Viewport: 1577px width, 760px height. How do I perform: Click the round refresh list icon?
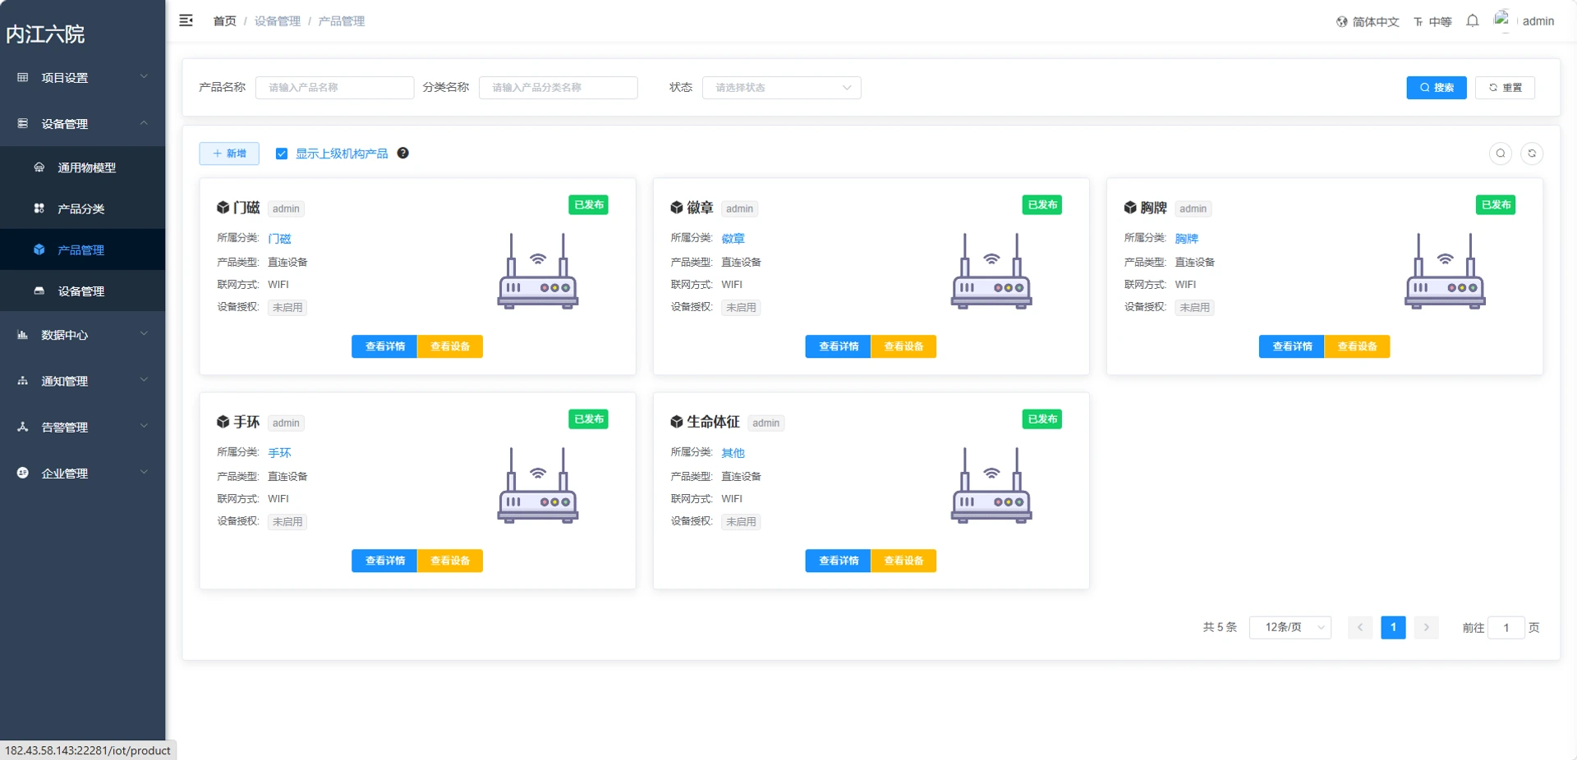(1532, 153)
